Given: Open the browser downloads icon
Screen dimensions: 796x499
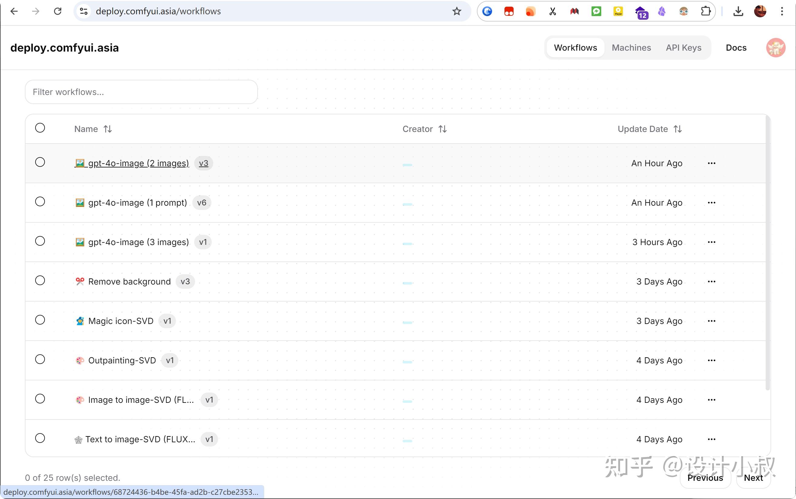Looking at the screenshot, I should [x=738, y=12].
